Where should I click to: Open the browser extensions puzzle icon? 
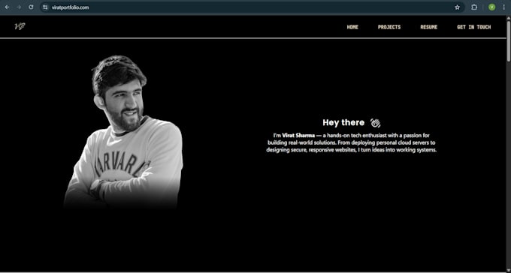[474, 7]
